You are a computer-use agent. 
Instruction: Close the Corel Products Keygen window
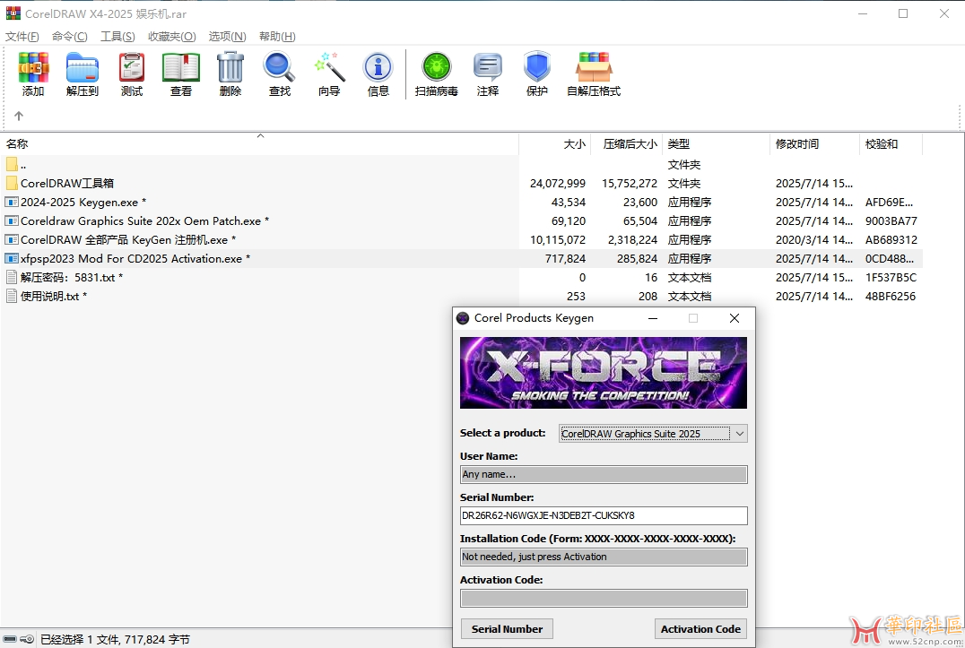735,318
